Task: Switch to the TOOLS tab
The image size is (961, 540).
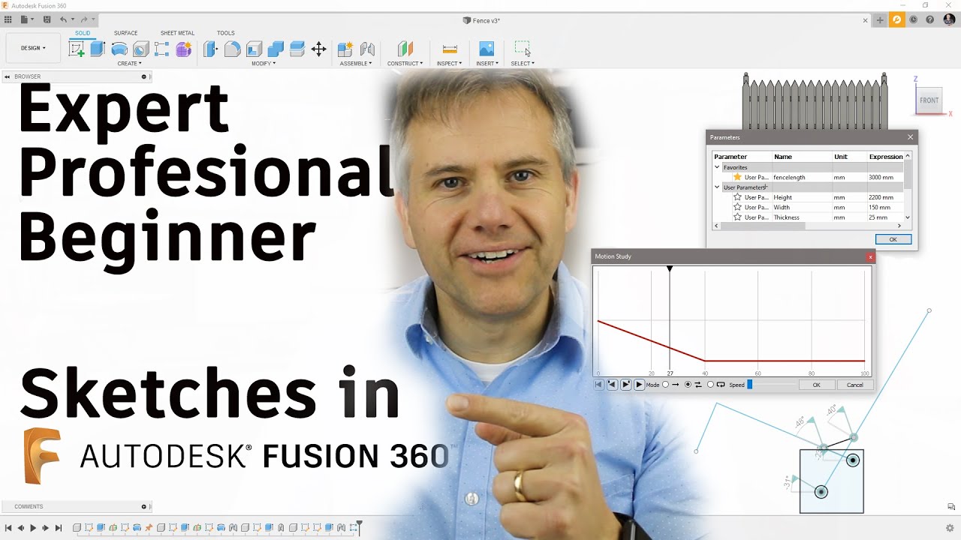Action: click(225, 33)
